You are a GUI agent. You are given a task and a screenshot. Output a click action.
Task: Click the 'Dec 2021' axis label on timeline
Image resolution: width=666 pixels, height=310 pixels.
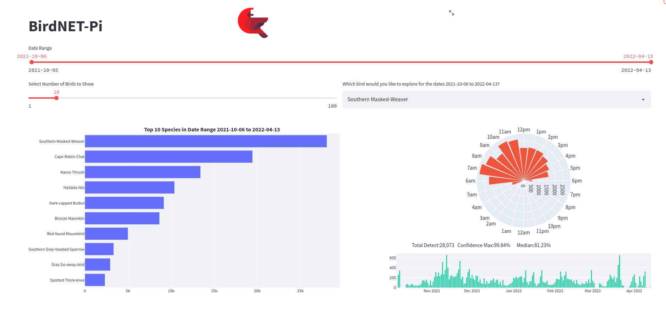472,291
